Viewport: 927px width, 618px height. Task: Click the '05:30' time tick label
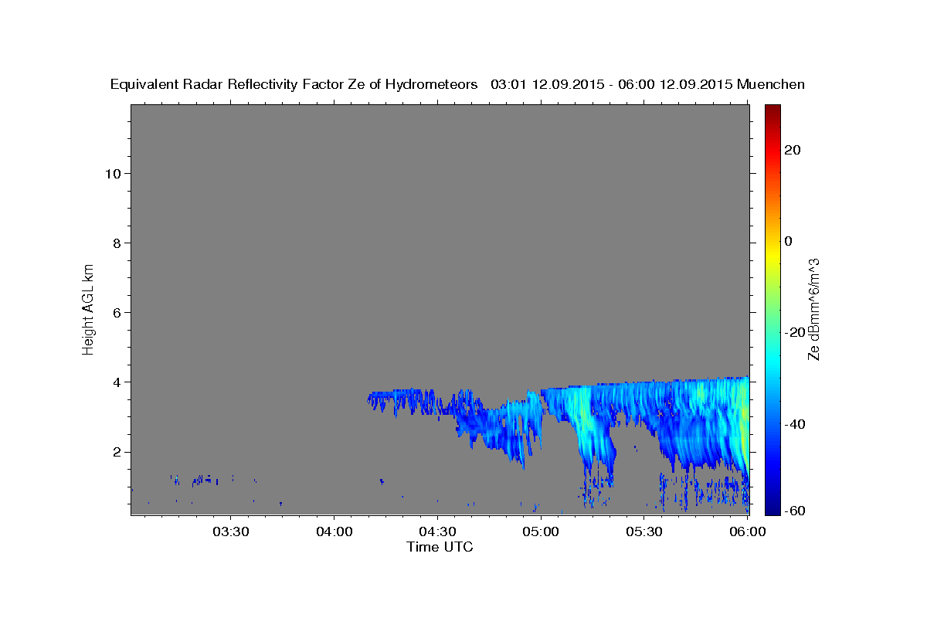click(x=644, y=531)
